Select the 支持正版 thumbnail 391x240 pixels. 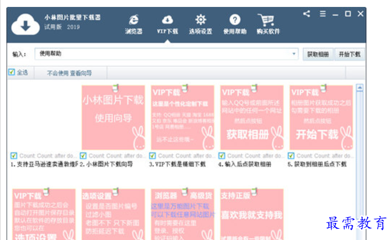pyautogui.click(x=252, y=214)
